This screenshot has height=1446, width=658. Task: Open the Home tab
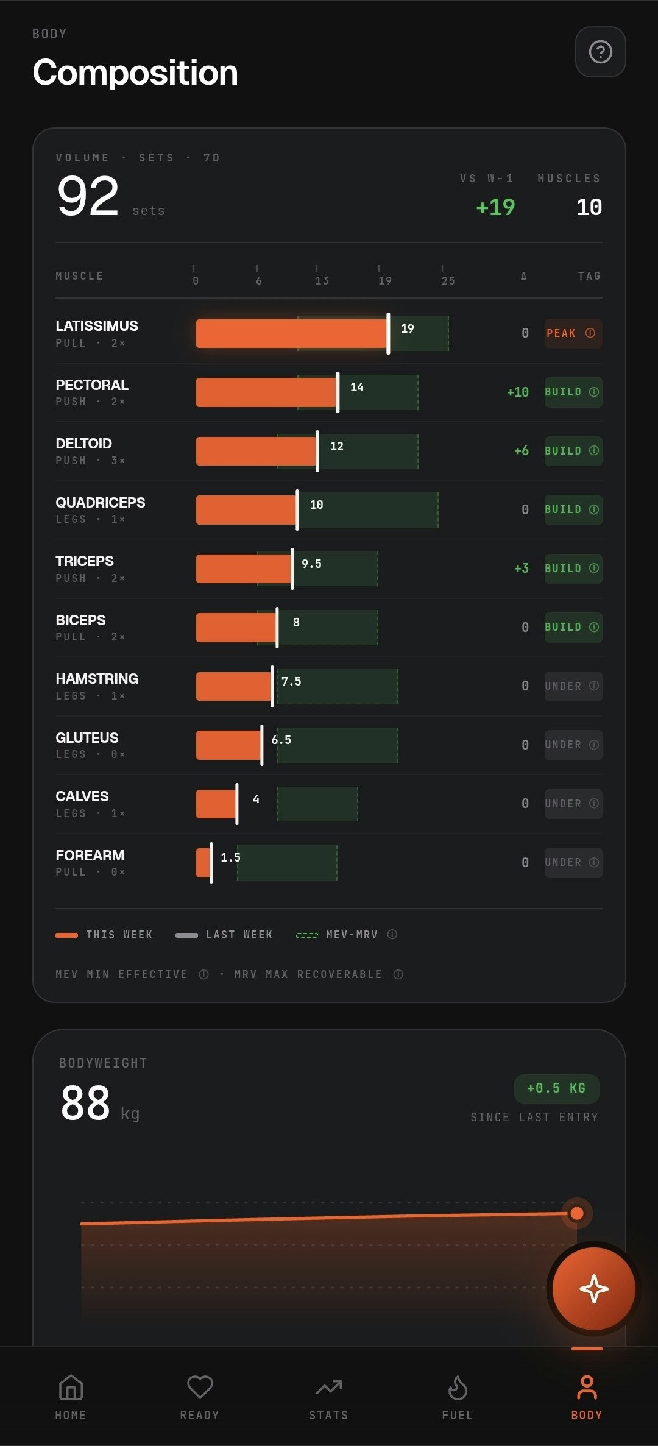click(71, 1398)
